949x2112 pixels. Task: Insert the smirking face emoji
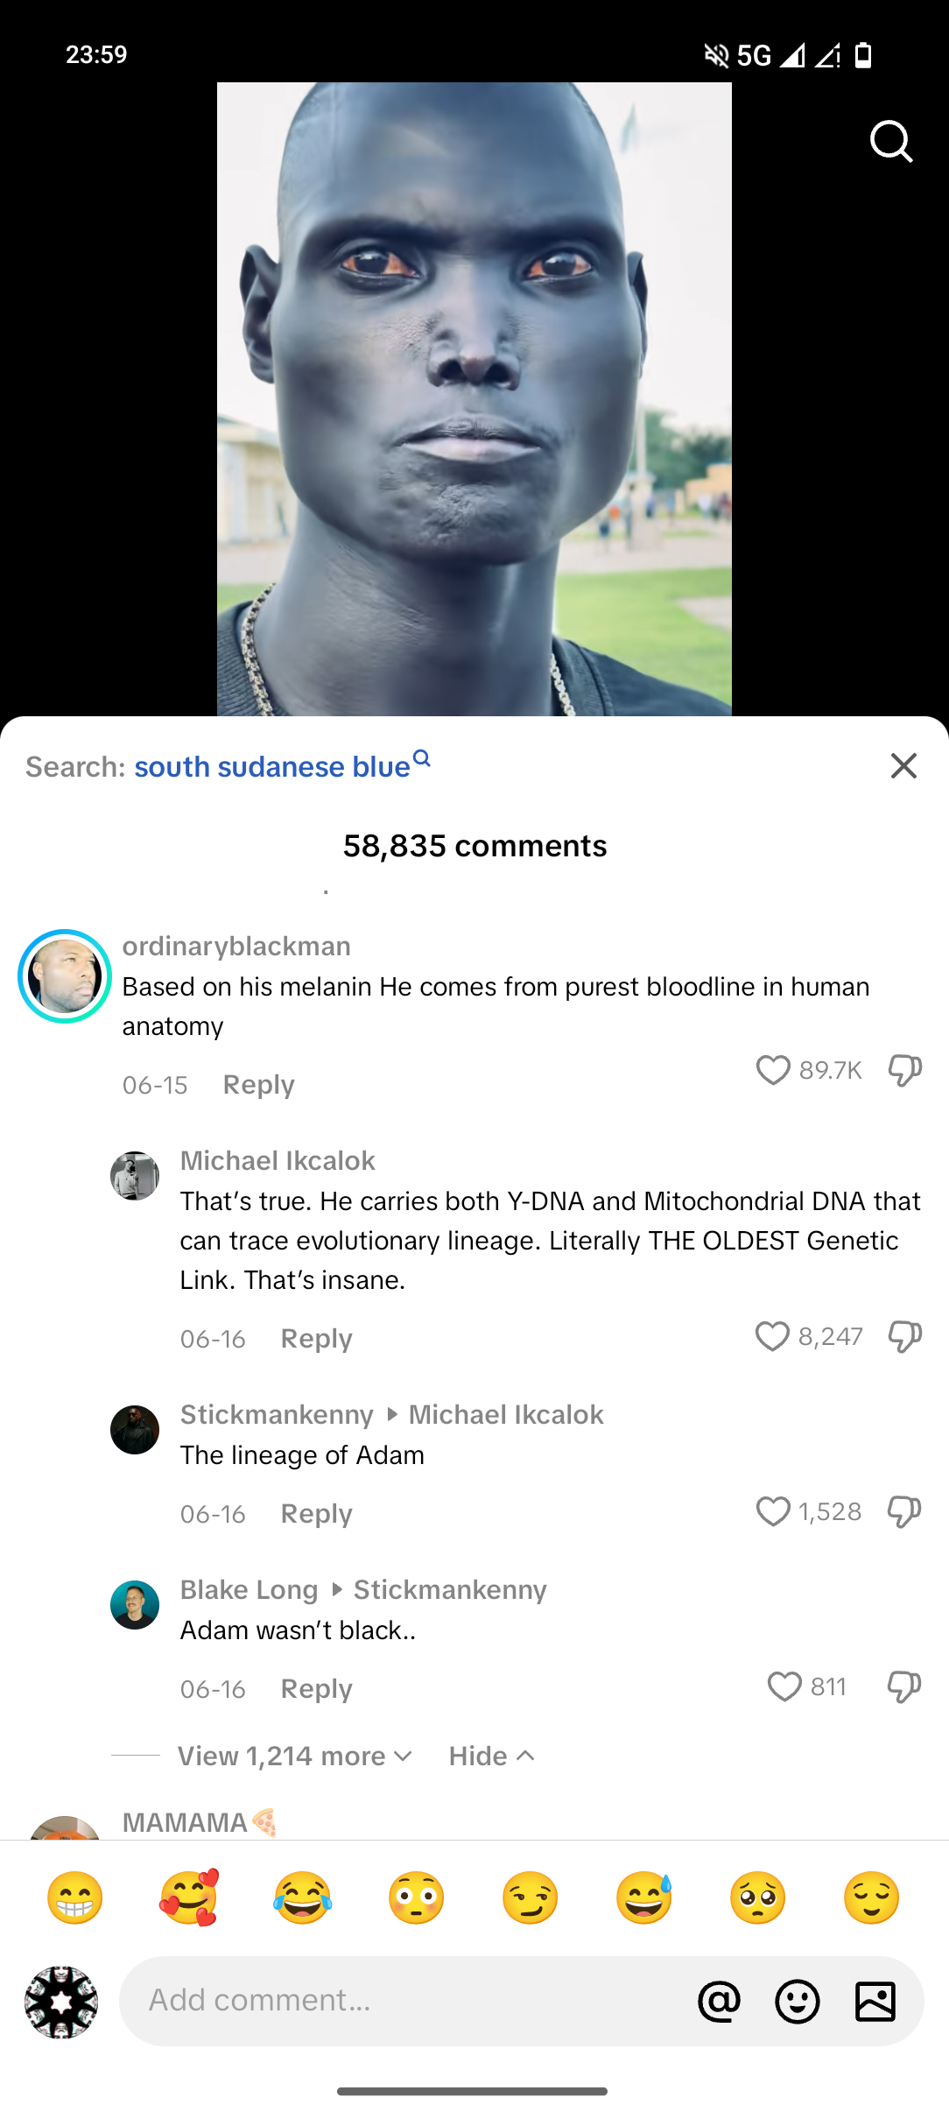[x=530, y=1897]
